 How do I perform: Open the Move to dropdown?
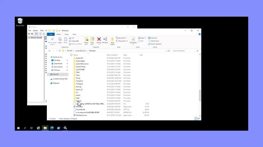point(86,41)
